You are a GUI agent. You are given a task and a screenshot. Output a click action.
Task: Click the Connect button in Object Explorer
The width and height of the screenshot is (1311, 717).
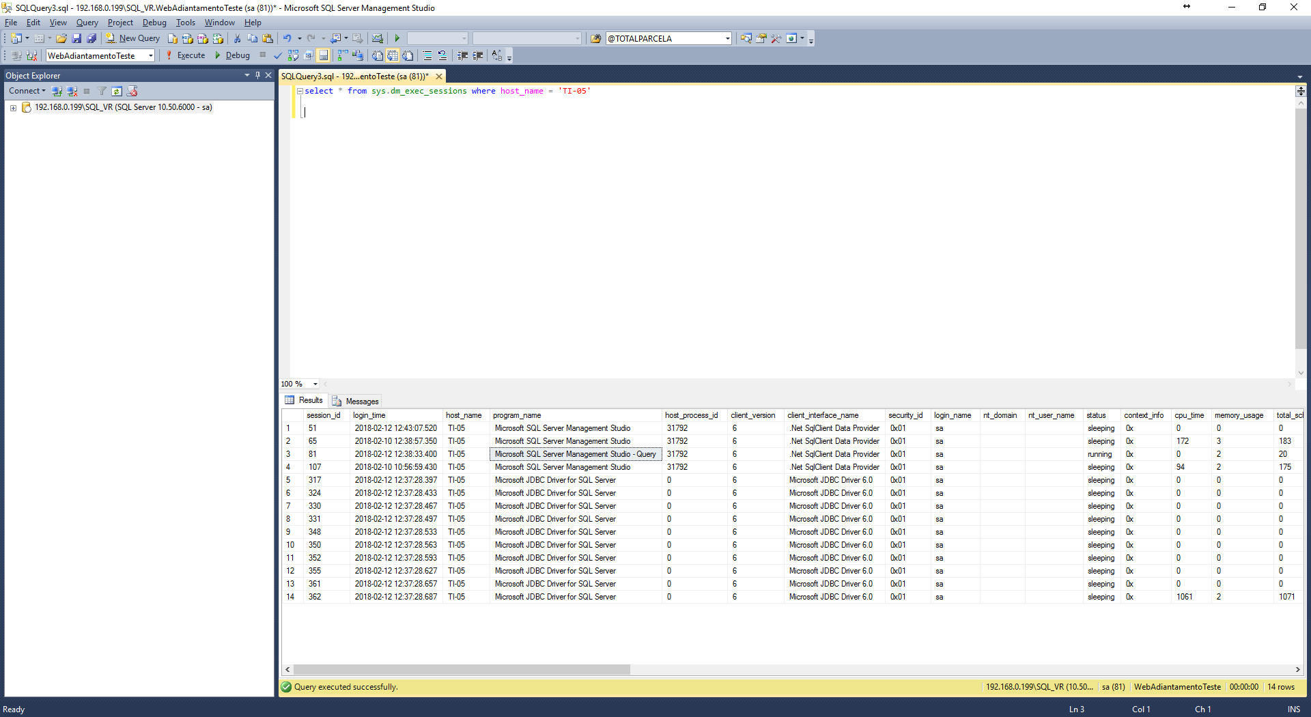coord(27,92)
